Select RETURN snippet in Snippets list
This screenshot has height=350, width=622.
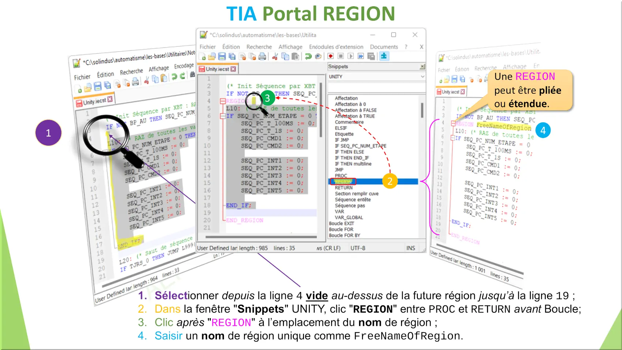tap(344, 188)
